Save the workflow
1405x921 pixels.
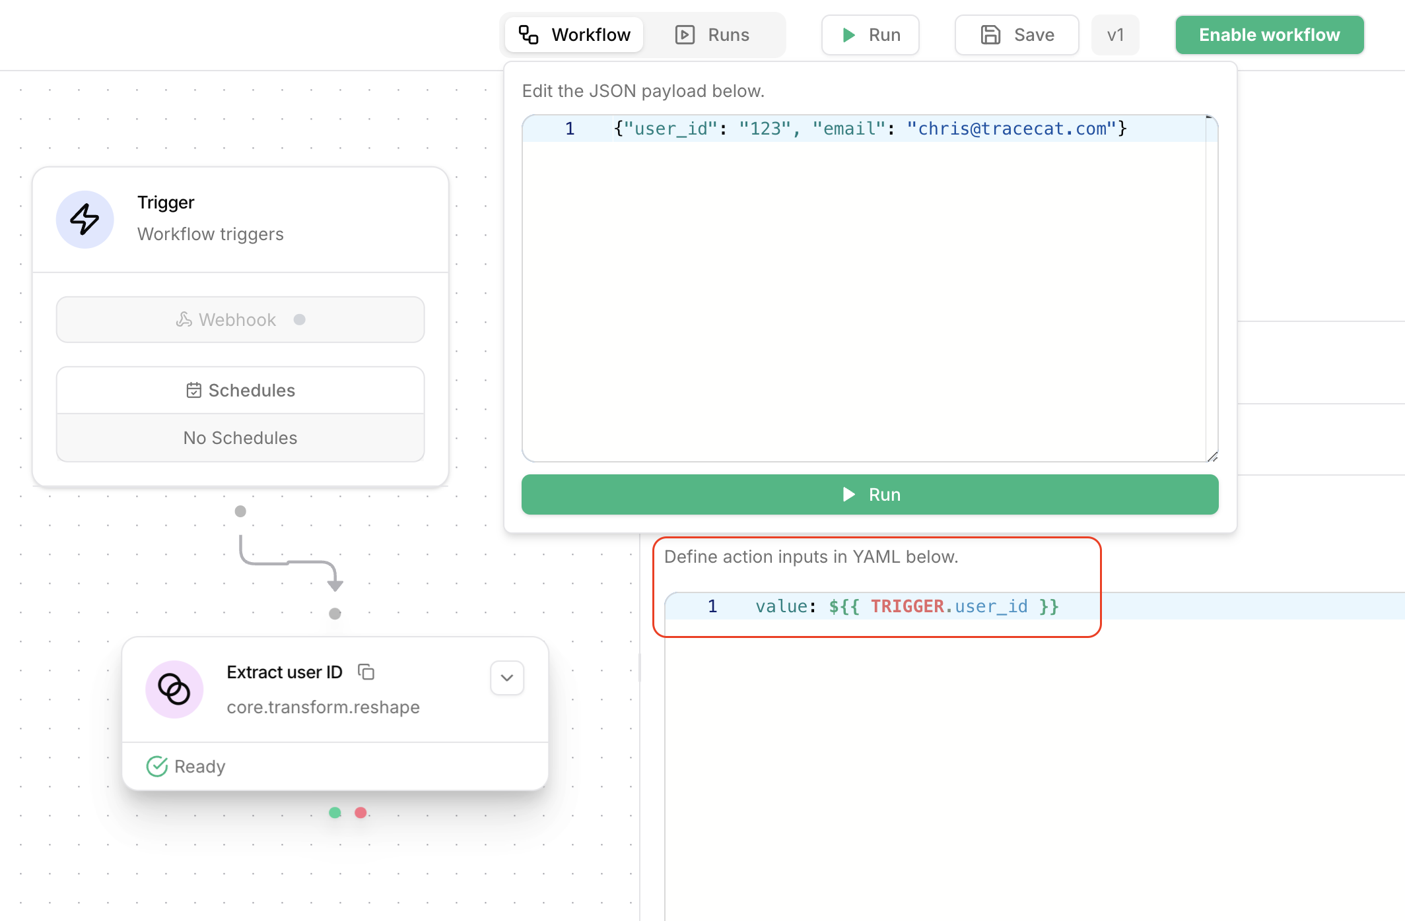pos(1017,35)
